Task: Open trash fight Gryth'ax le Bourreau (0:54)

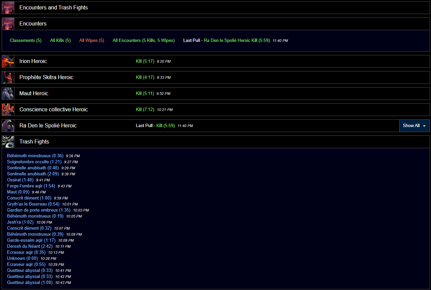Action: coord(33,204)
